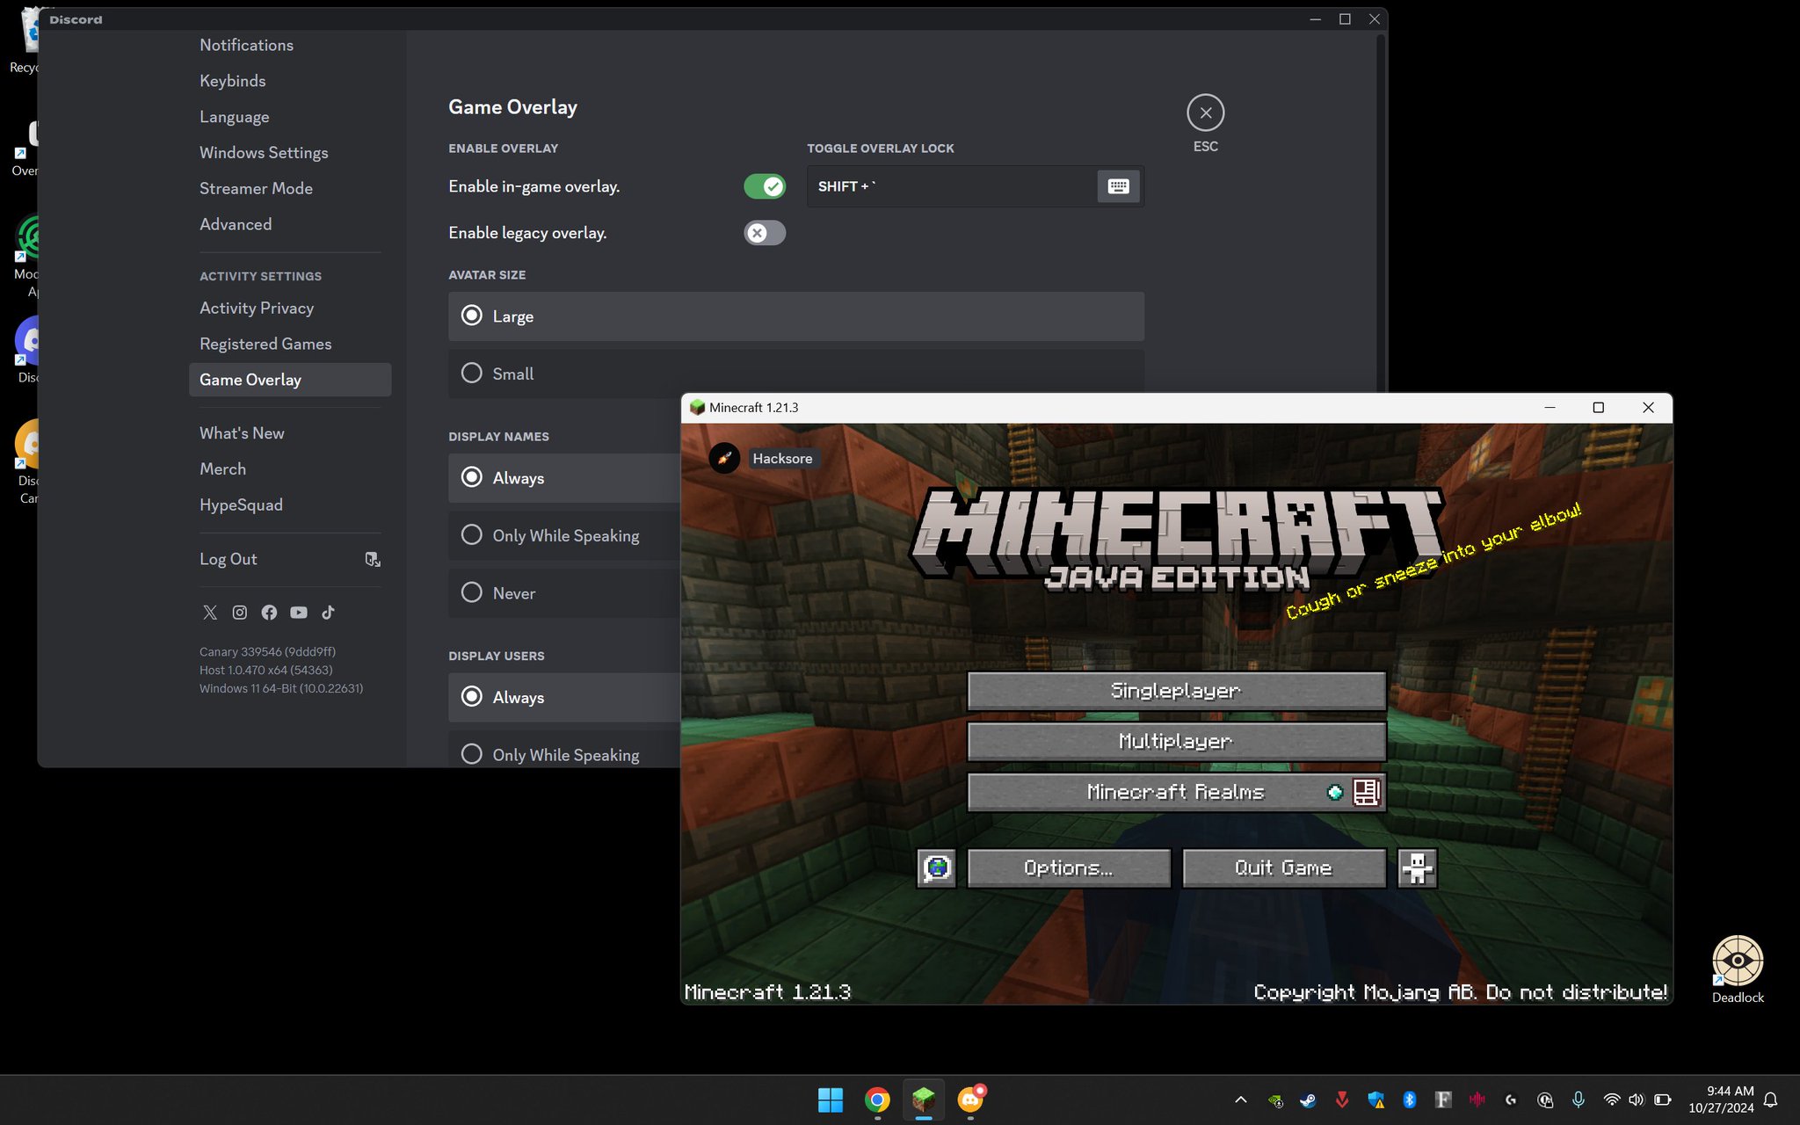The width and height of the screenshot is (1800, 1125).
Task: Toggle the Enable in-game overlay switch
Action: tap(764, 186)
